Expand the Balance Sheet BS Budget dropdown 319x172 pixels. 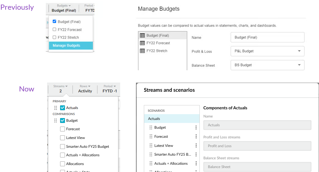pyautogui.click(x=267, y=65)
